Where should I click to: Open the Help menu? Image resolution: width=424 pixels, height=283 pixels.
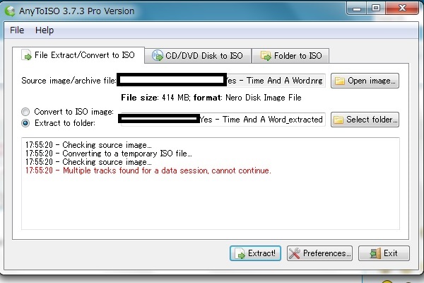pyautogui.click(x=44, y=30)
